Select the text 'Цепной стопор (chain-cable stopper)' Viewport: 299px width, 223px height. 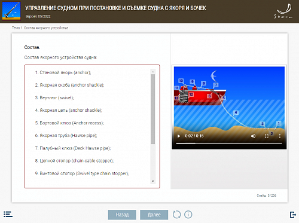(x=76, y=161)
